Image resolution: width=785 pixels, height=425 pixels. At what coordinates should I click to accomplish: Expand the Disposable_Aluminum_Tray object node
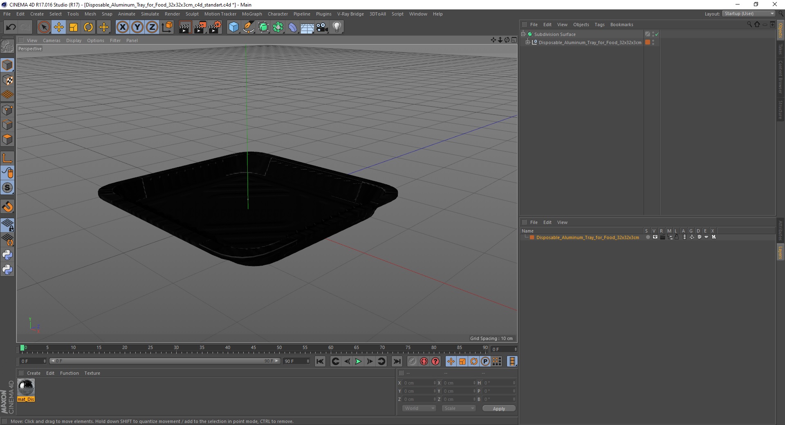pyautogui.click(x=527, y=42)
